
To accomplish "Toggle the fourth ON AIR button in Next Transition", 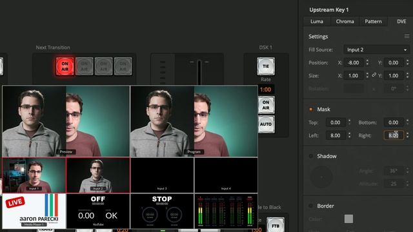I will 123,66.
